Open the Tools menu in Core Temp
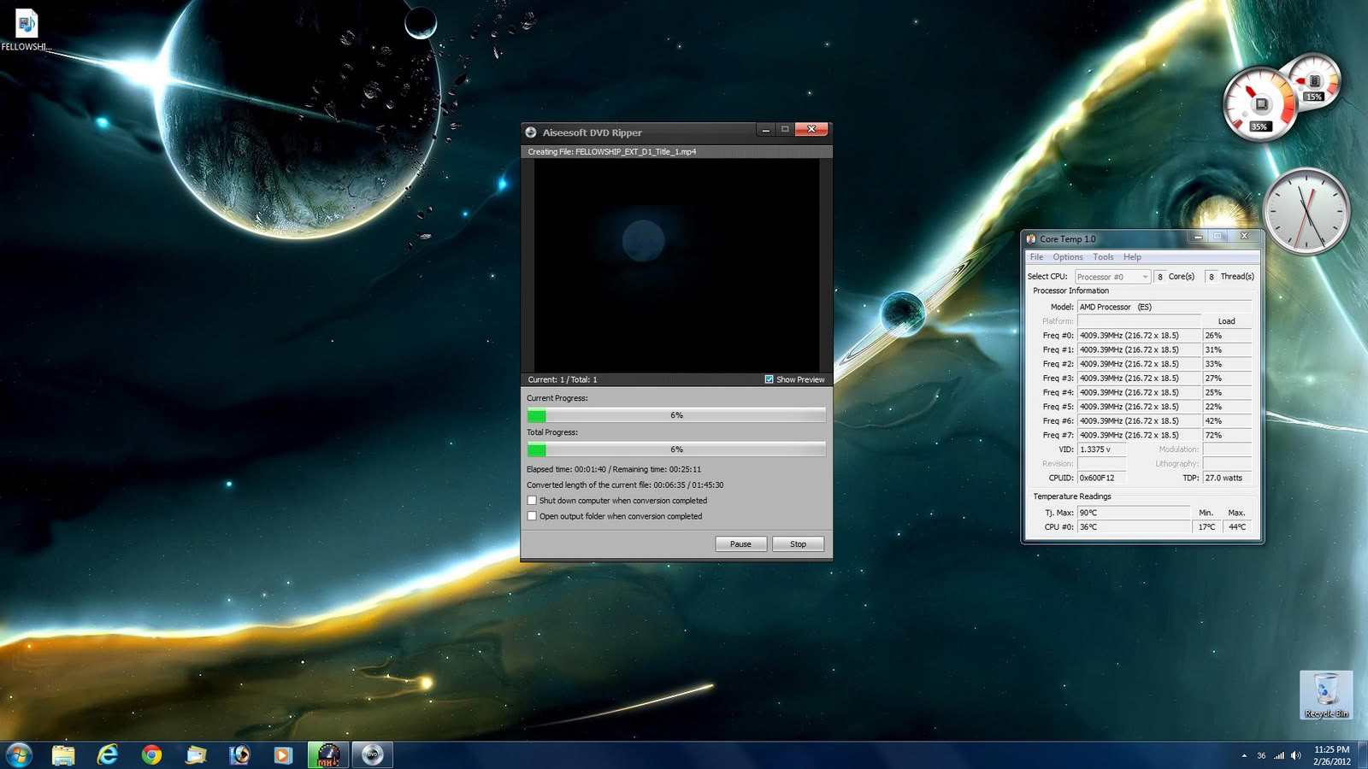1368x769 pixels. (1103, 257)
